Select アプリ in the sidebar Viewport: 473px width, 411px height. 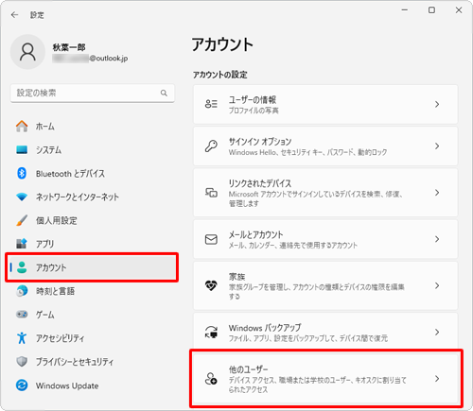click(x=92, y=244)
